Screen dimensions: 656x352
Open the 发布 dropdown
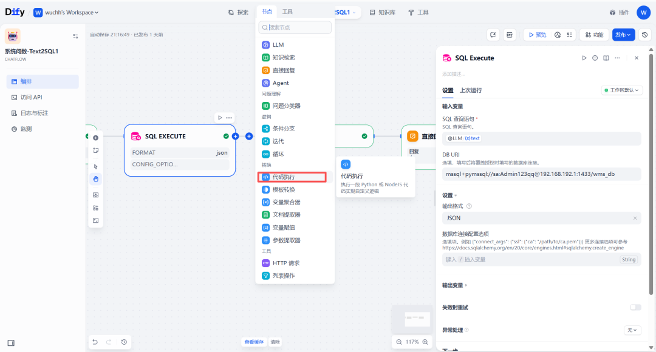pyautogui.click(x=623, y=35)
